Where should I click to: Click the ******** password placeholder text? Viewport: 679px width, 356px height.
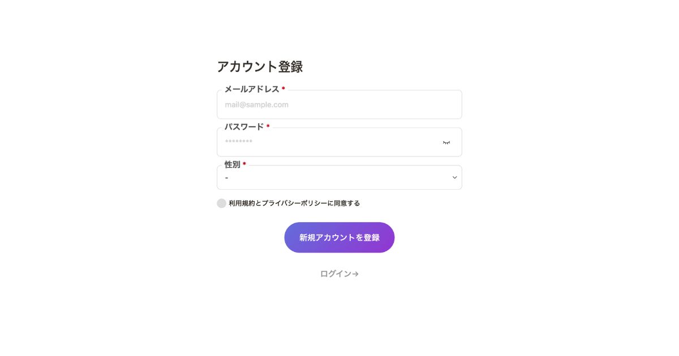[239, 142]
